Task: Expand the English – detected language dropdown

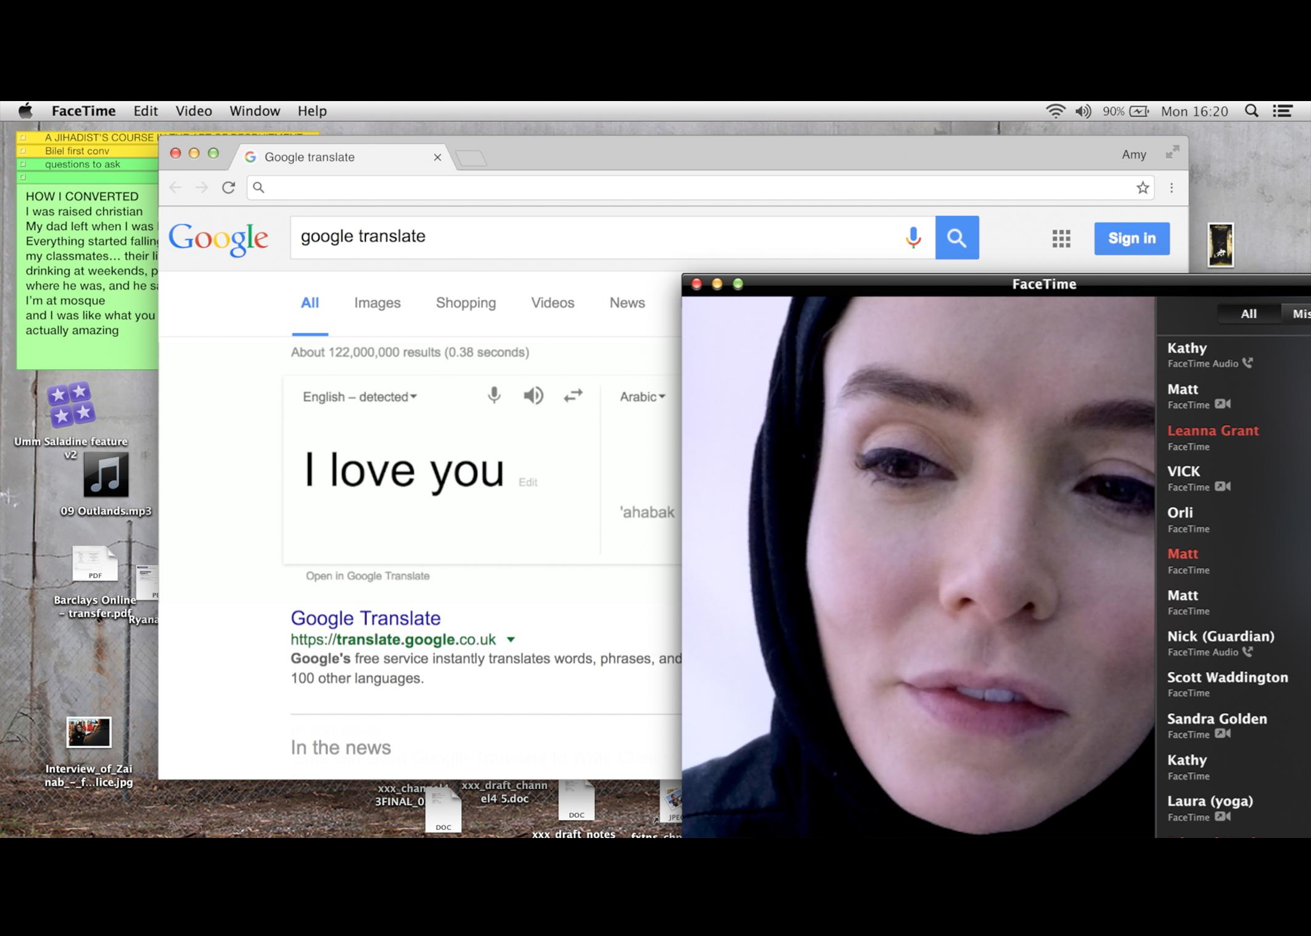Action: click(x=360, y=397)
